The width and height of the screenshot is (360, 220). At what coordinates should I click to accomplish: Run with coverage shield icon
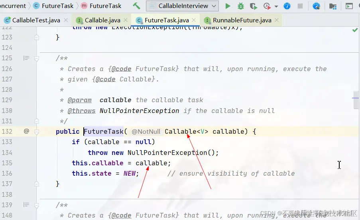tap(254, 6)
